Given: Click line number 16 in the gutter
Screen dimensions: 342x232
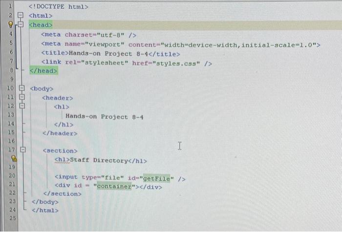Looking at the screenshot, I should pyautogui.click(x=11, y=141).
